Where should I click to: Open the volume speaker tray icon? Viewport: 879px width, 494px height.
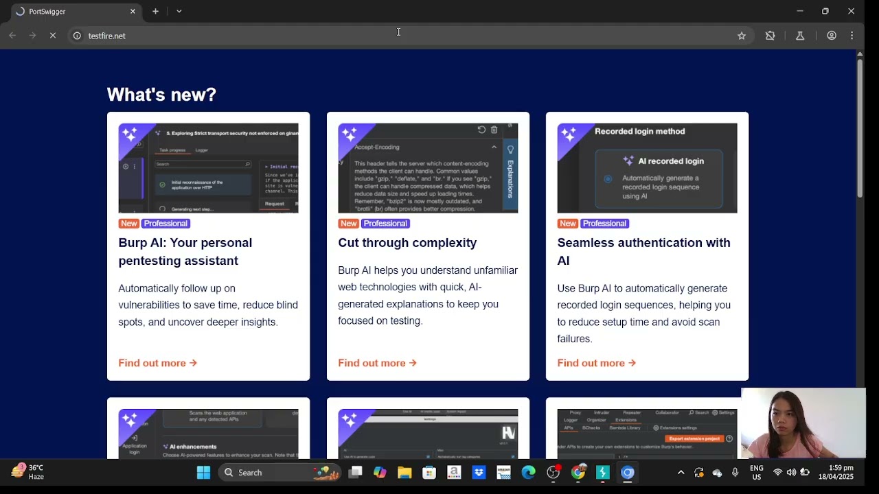(791, 472)
